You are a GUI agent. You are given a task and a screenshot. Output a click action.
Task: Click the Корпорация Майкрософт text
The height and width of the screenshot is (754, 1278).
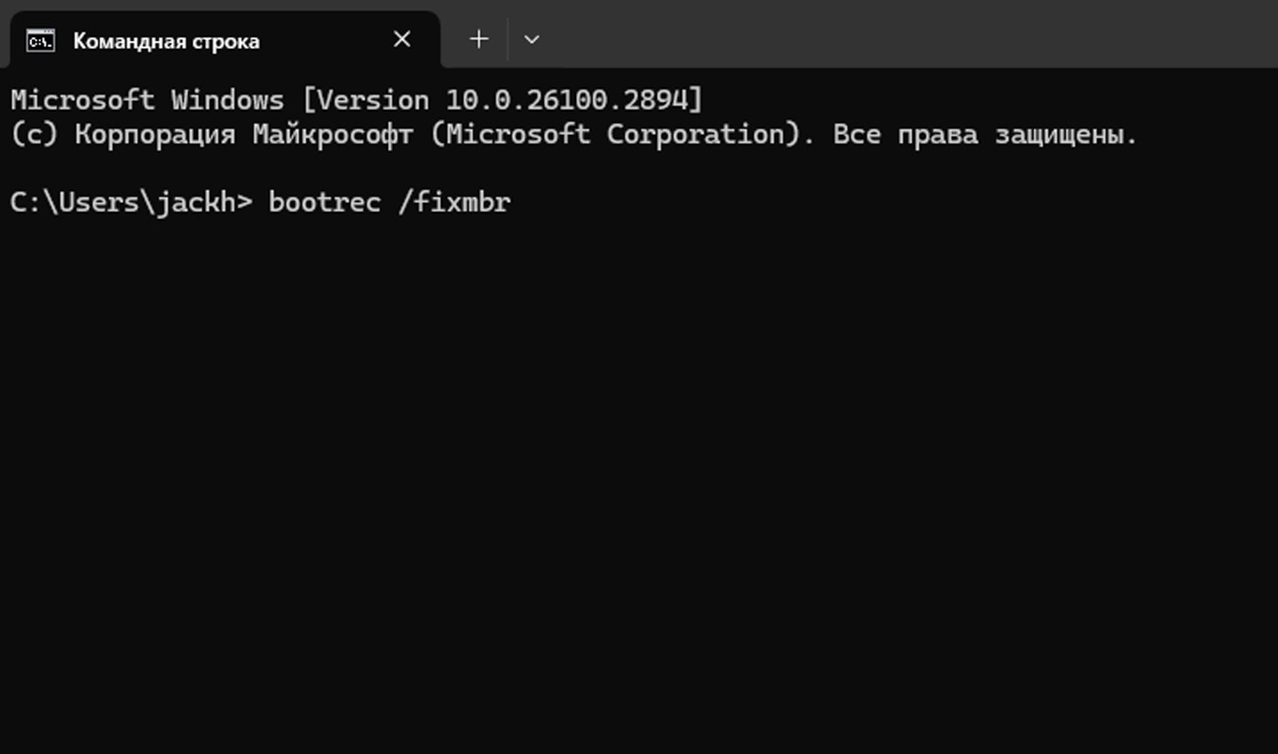click(244, 135)
